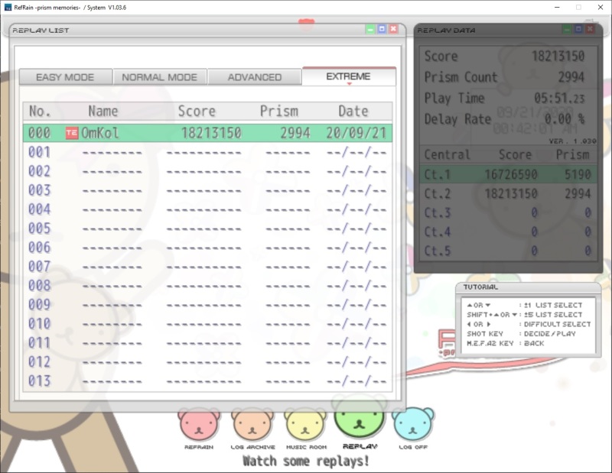The image size is (612, 473).
Task: Click the Date column header
Action: [x=353, y=112]
